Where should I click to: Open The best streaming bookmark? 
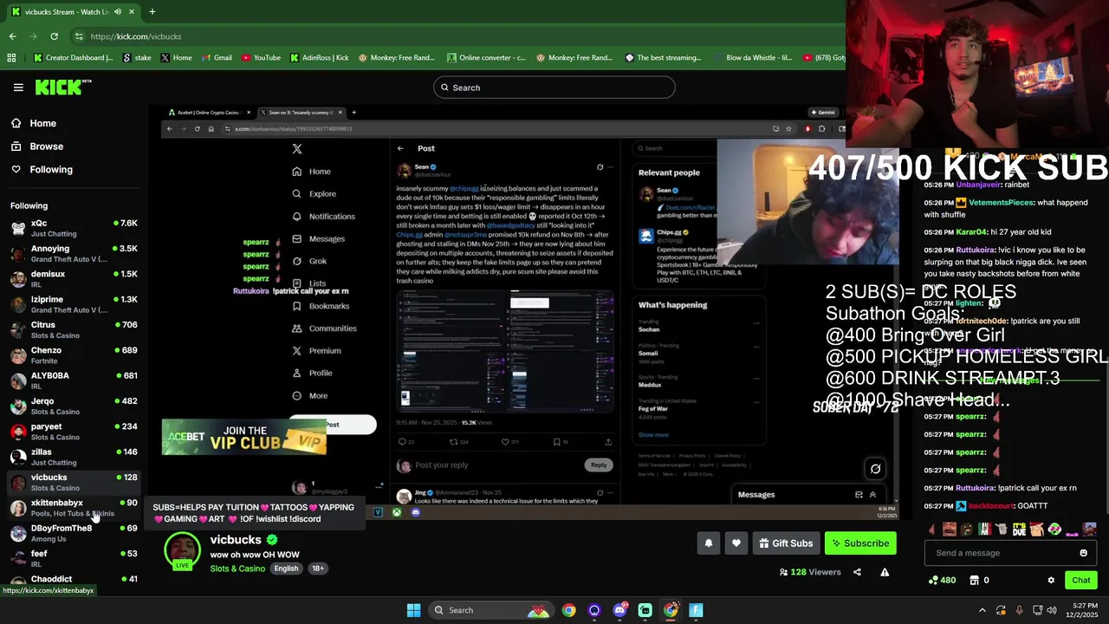[x=664, y=58]
